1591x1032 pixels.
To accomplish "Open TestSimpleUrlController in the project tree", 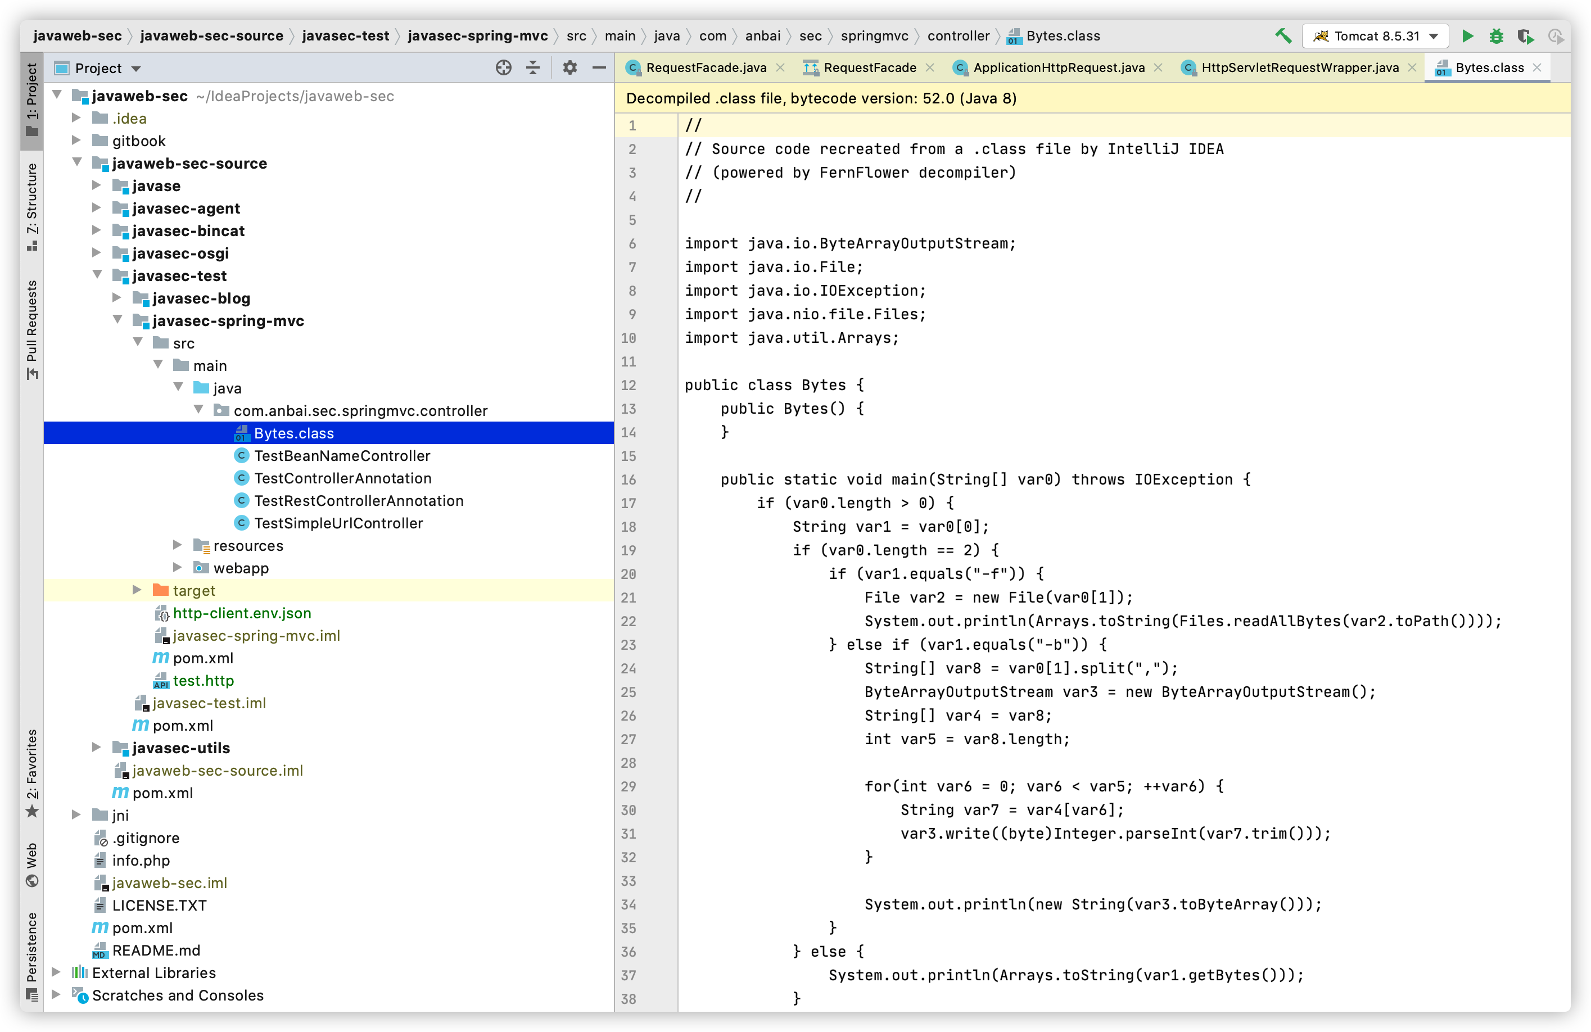I will [x=338, y=523].
